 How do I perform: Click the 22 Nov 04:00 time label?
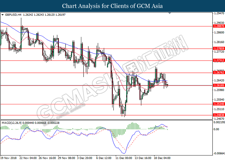28,158
